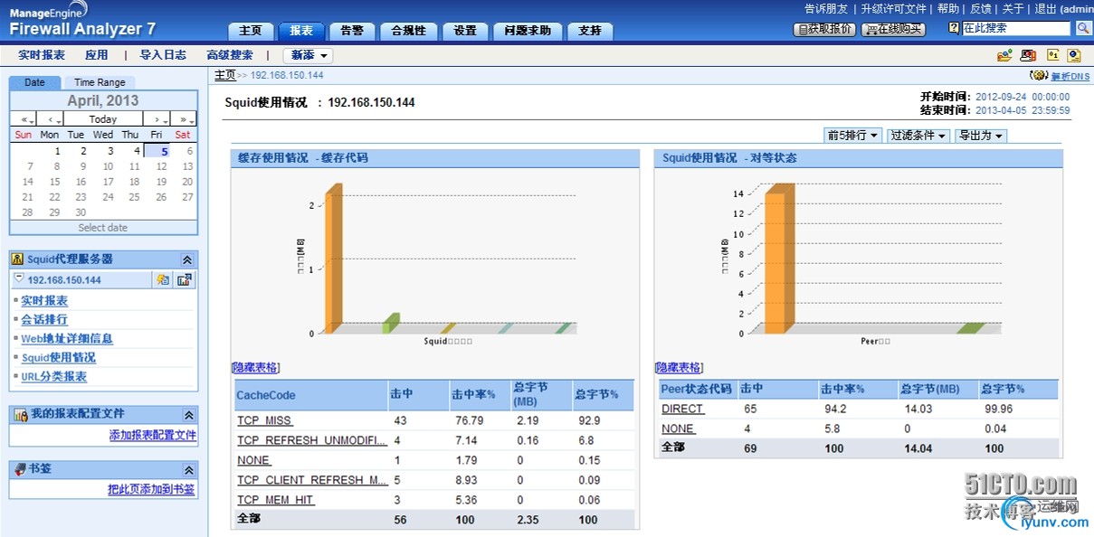This screenshot has width=1094, height=537.
Task: Open the 报表 tab
Action: coord(301,30)
